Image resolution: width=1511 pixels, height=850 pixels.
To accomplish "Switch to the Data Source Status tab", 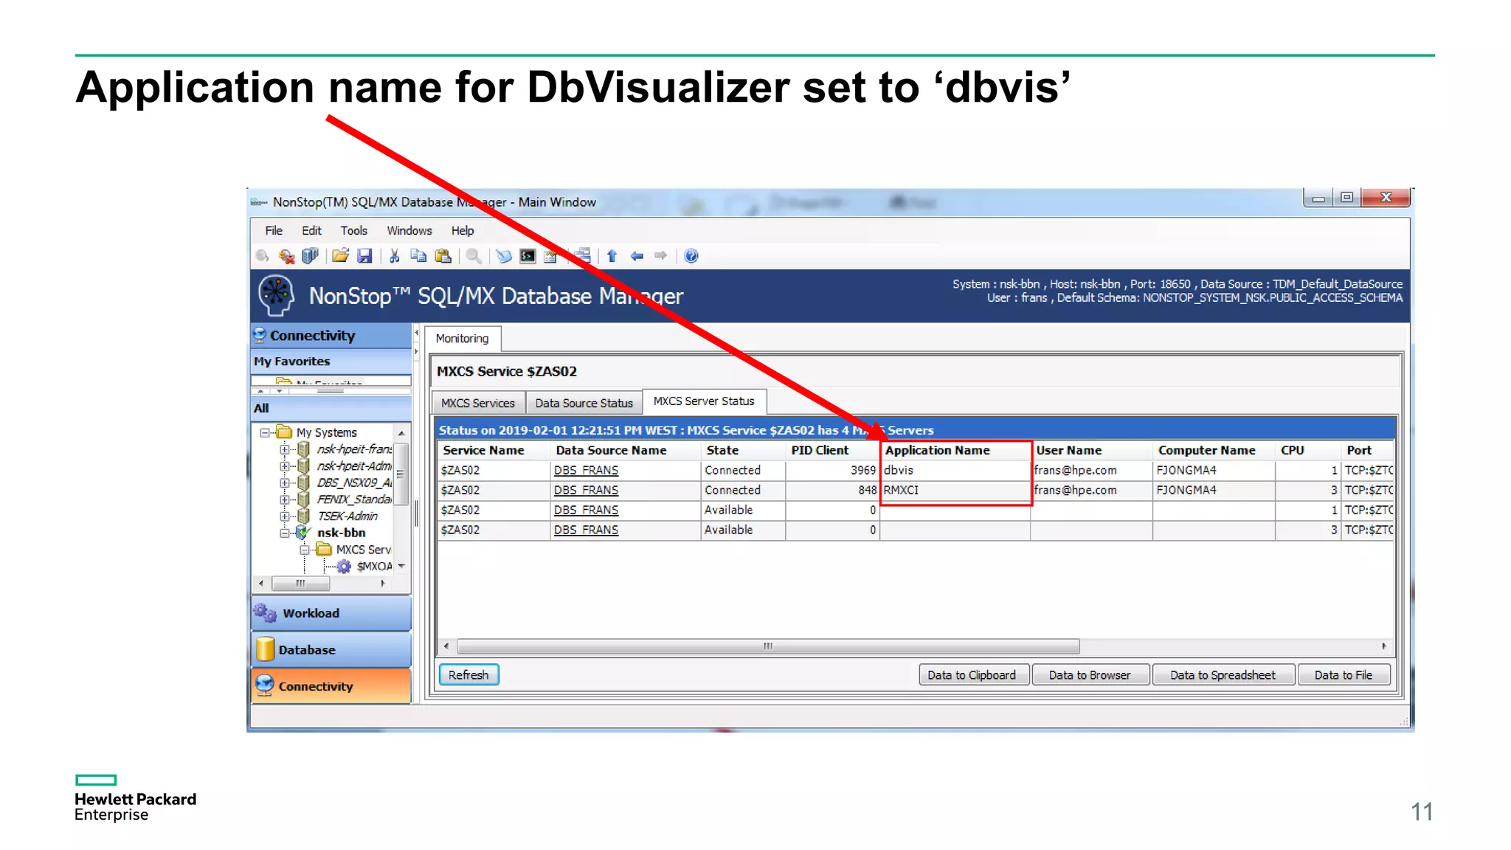I will point(584,403).
